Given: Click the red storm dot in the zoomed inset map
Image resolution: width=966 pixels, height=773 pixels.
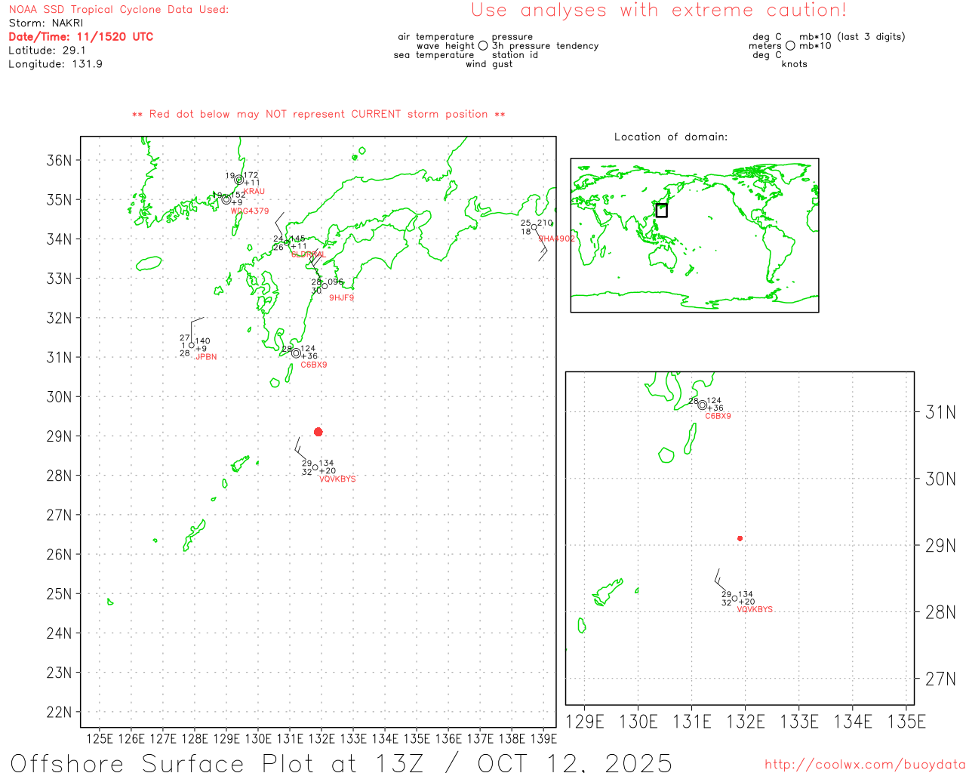Looking at the screenshot, I should (x=740, y=538).
